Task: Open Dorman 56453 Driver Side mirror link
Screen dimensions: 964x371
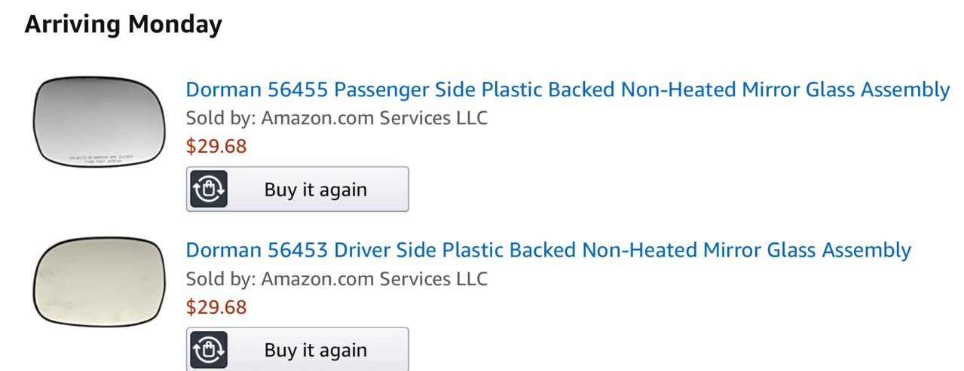Action: (549, 250)
